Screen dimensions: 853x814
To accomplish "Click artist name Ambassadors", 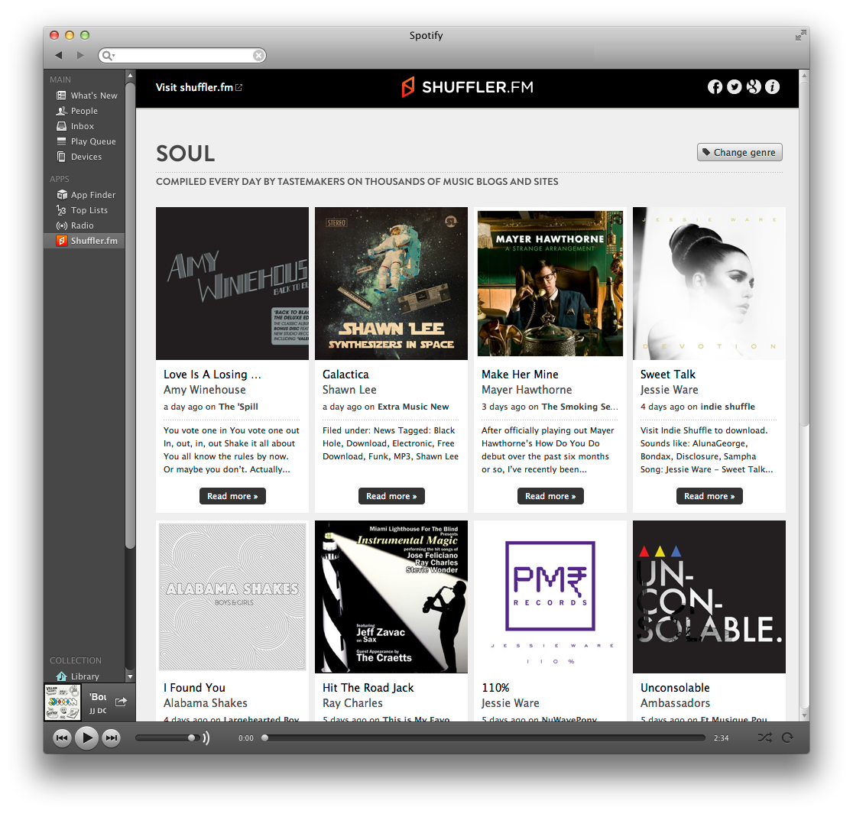I will pos(675,703).
